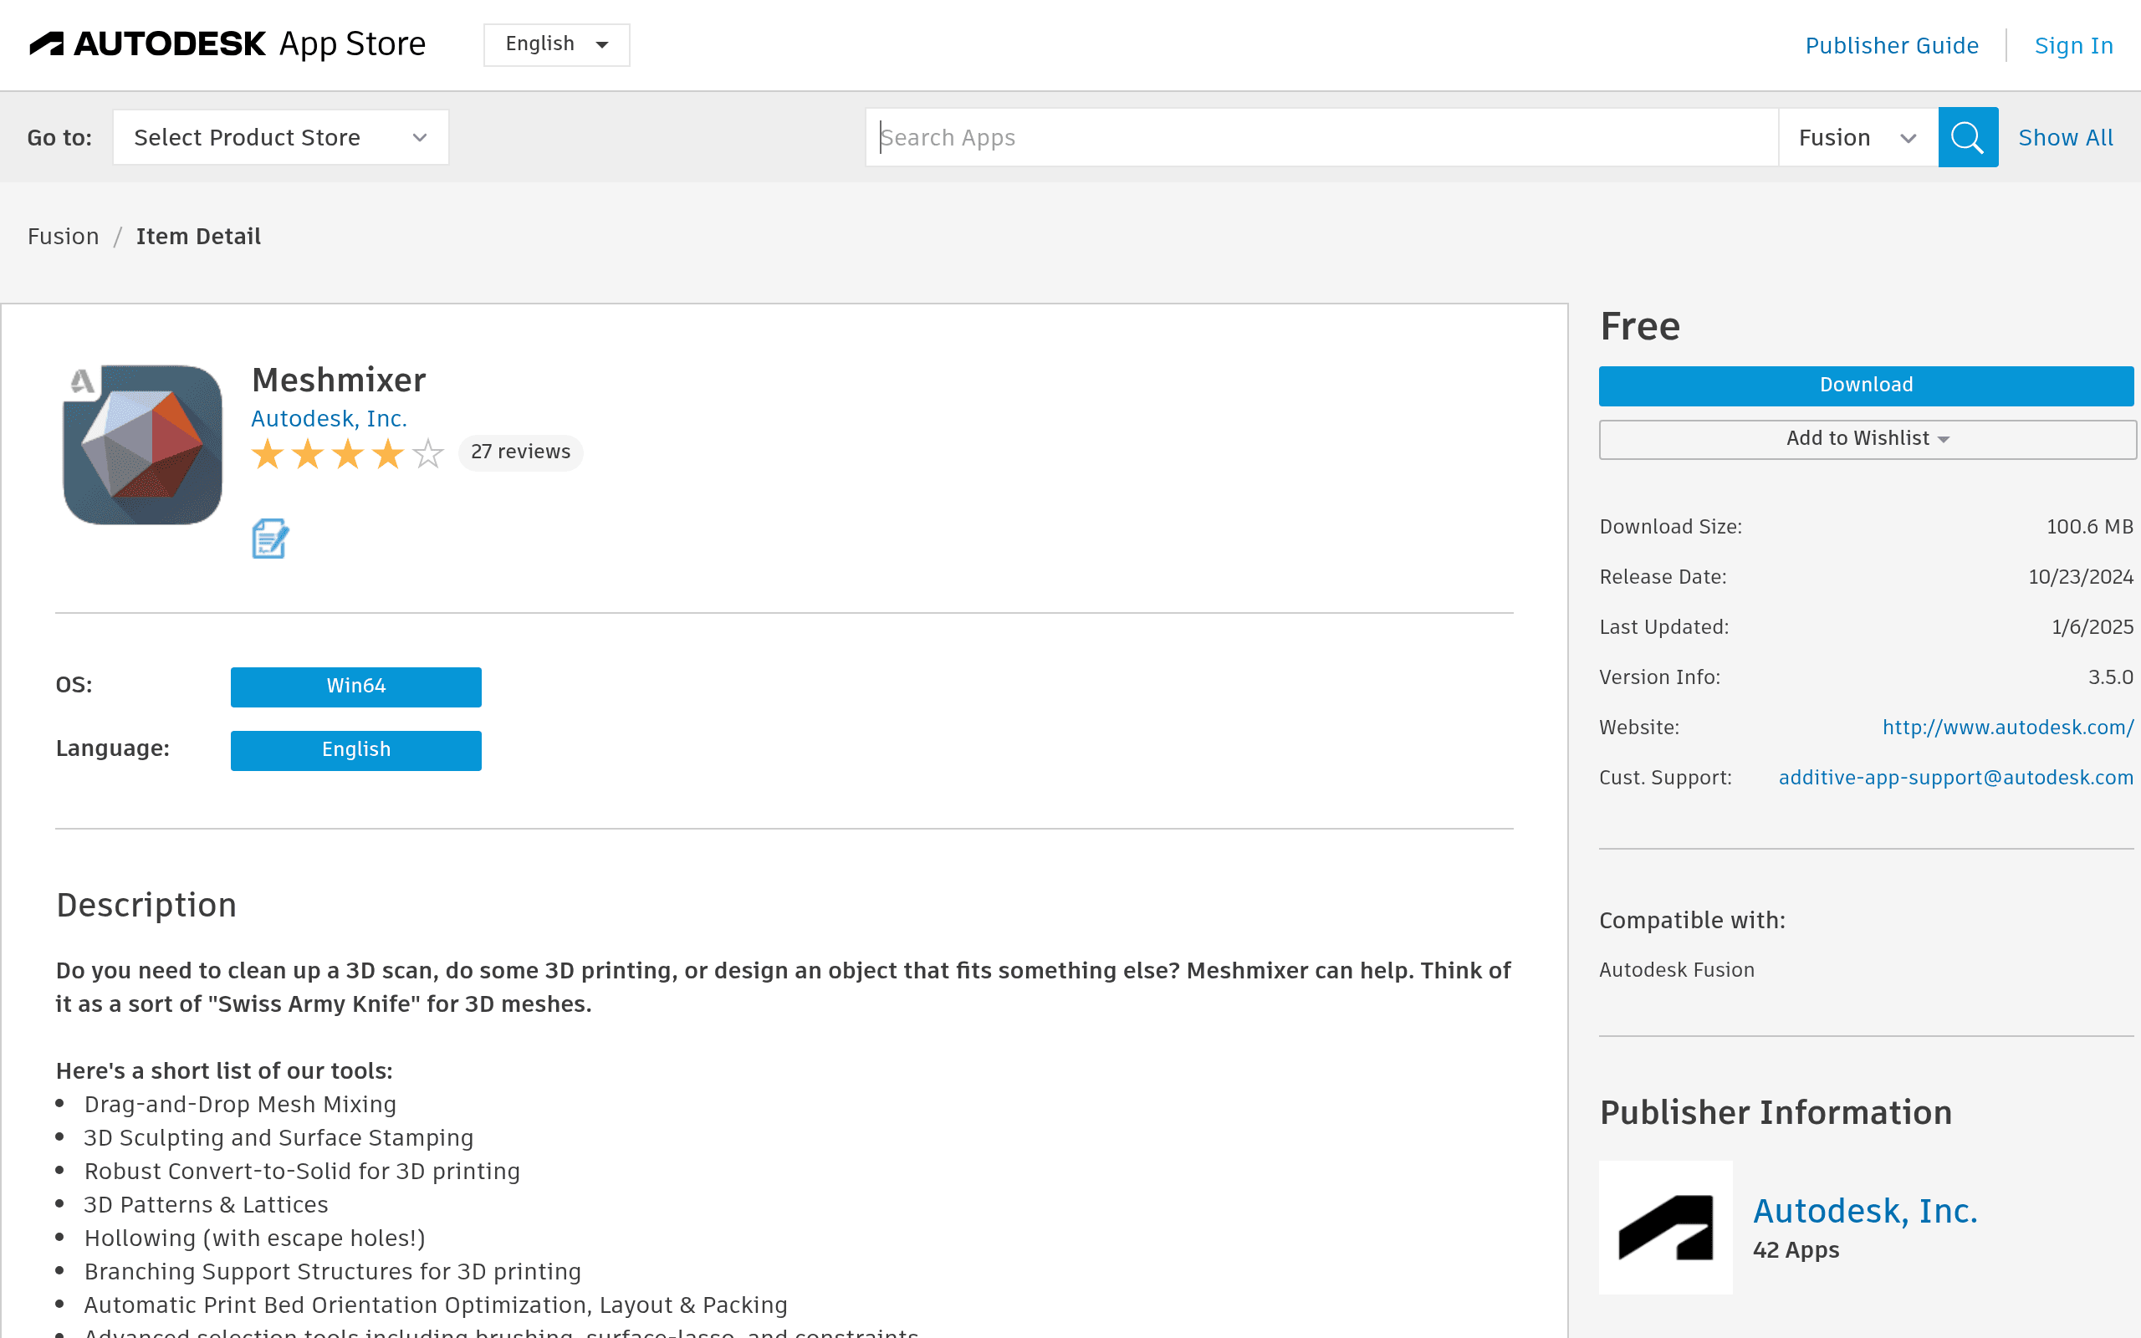
Task: Expand the Select Product Store dropdown
Action: point(280,137)
